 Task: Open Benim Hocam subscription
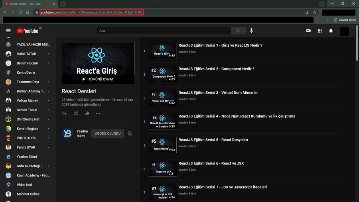point(28,63)
